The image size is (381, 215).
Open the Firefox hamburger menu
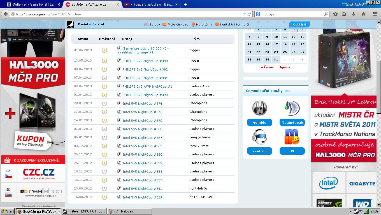375,14
